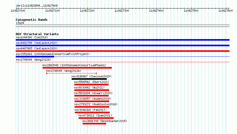Image resolution: width=237 pixels, height=134 pixels.
Task: Click nsv3196967 (Chaisson2019) variant label
Action: (x=91, y=76)
